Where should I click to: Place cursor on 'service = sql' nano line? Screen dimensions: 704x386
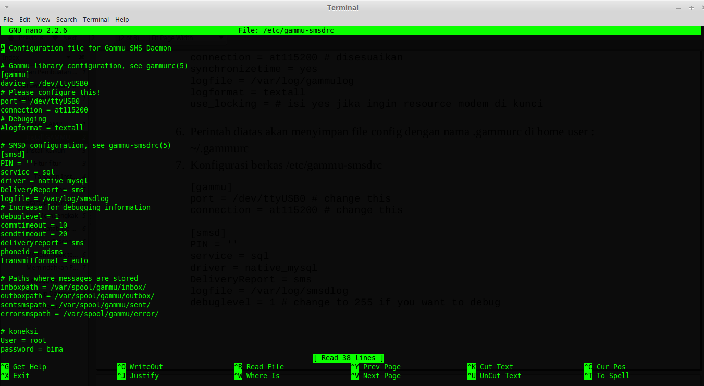[28, 172]
